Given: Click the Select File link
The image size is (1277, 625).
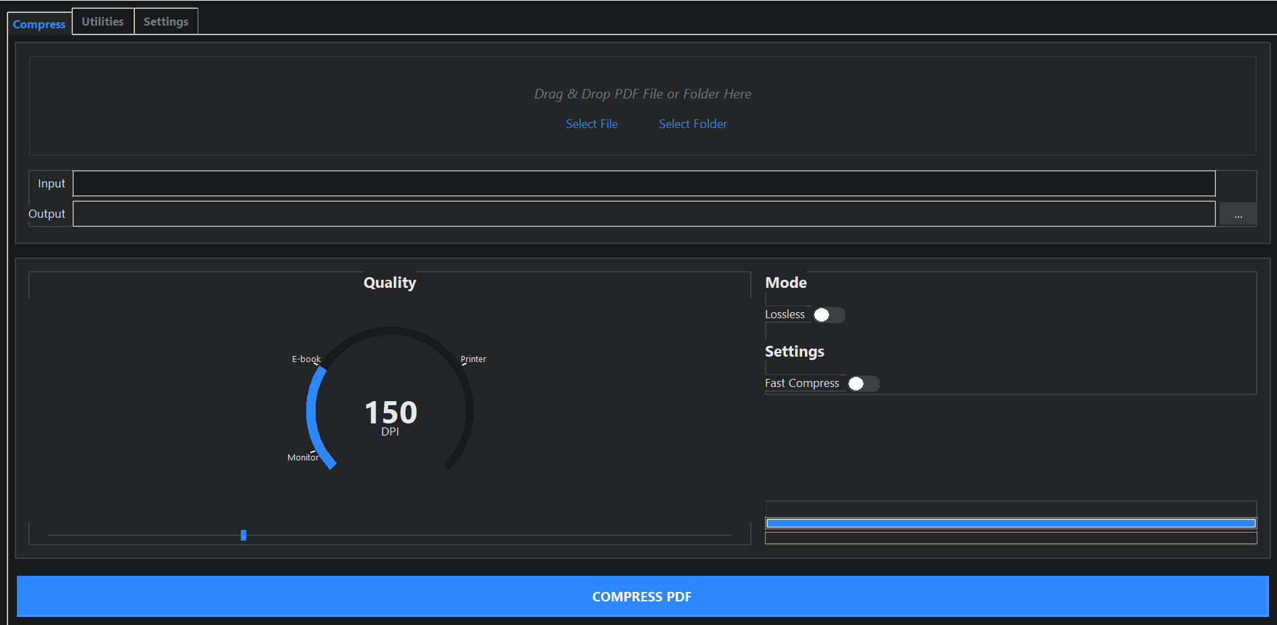Looking at the screenshot, I should tap(592, 124).
